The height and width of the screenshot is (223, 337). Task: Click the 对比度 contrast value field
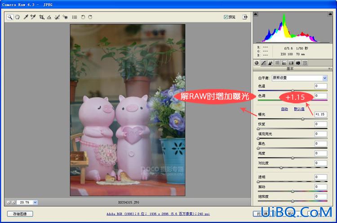[321, 163]
